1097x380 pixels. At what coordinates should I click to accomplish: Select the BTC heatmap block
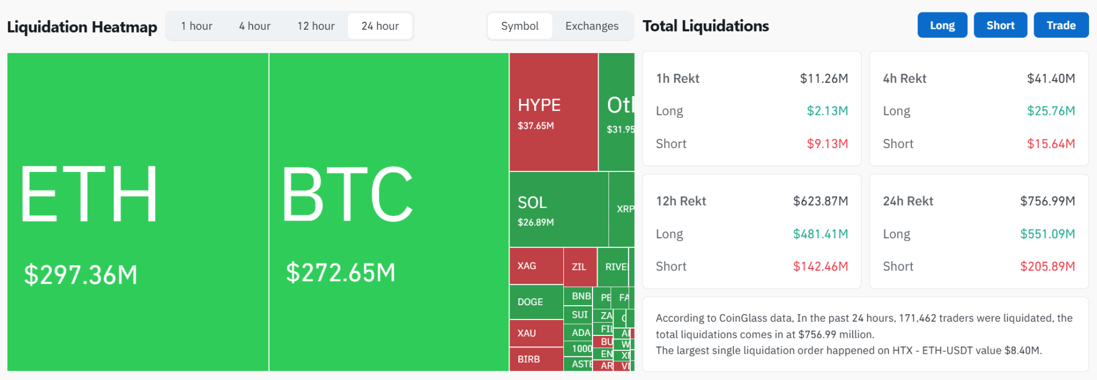coord(389,212)
